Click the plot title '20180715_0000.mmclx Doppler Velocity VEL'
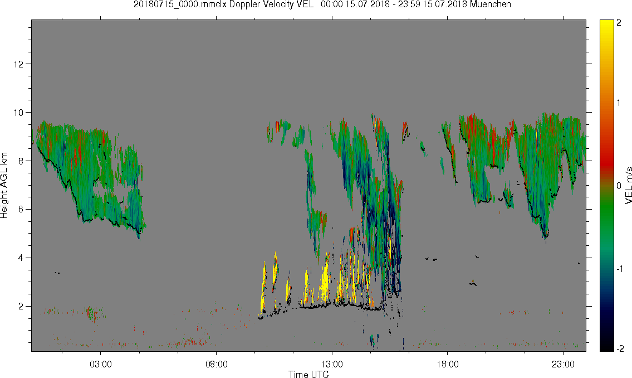This screenshot has width=632, height=378. point(223,4)
